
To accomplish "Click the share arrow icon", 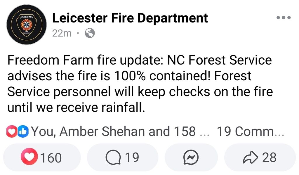I will (250, 157).
